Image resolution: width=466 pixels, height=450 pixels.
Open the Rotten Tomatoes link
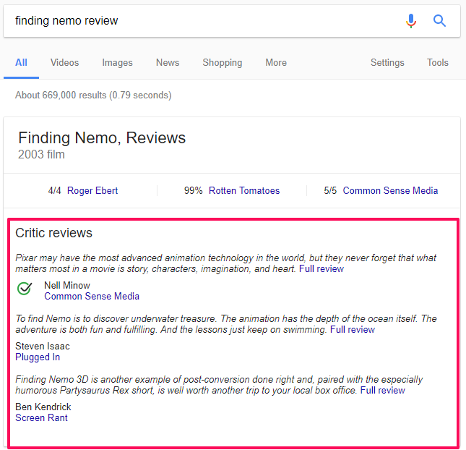pos(244,190)
